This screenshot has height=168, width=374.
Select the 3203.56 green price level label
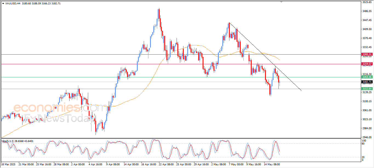pyautogui.click(x=367, y=77)
